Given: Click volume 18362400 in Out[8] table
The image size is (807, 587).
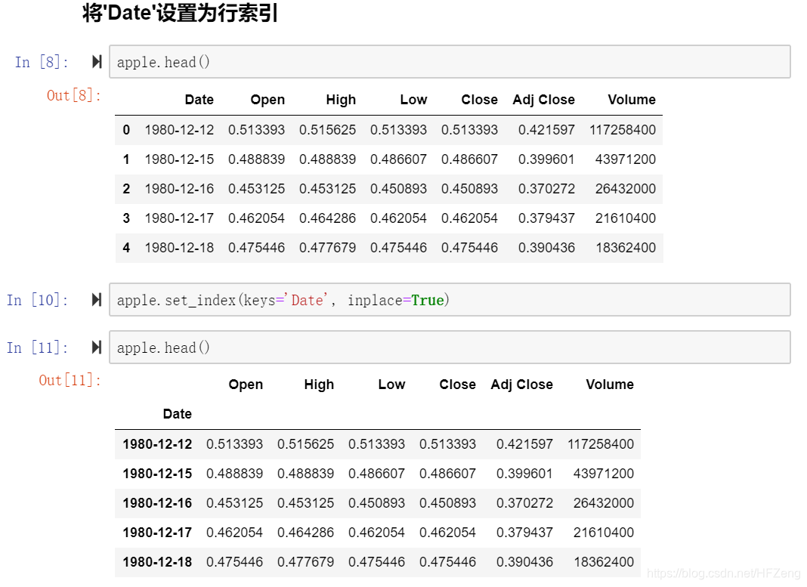Looking at the screenshot, I should (626, 248).
